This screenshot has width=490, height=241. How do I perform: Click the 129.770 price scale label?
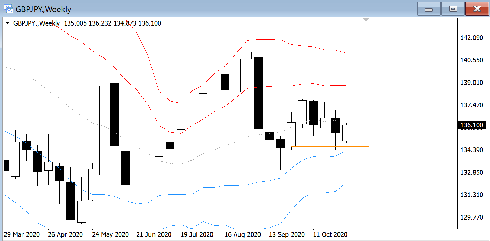point(473,217)
